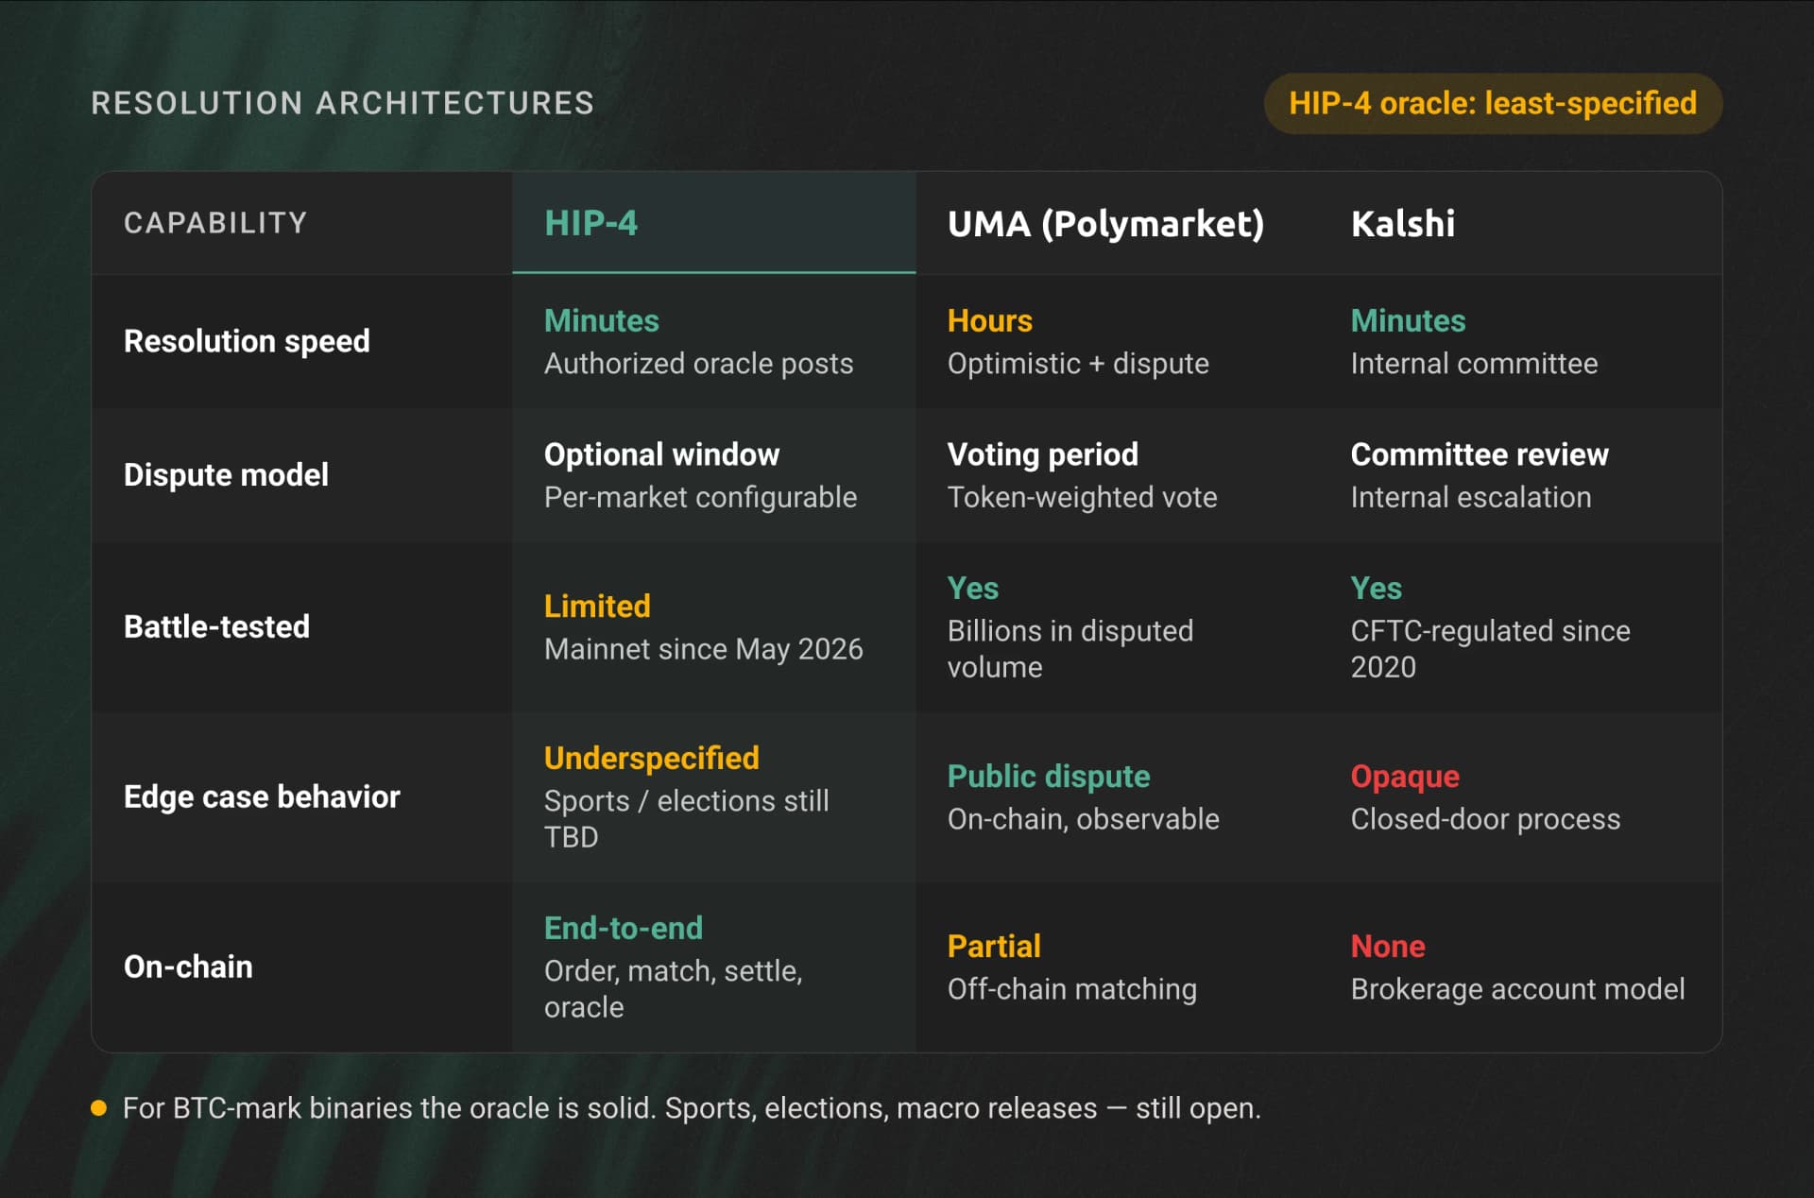Click the yellow Underspecified cell value
1814x1198 pixels.
pyautogui.click(x=651, y=758)
